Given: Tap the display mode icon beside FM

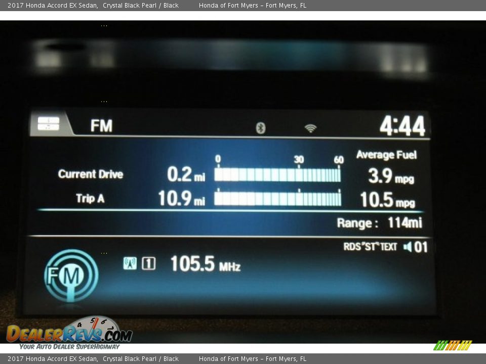Looking at the screenshot, I should tap(49, 124).
